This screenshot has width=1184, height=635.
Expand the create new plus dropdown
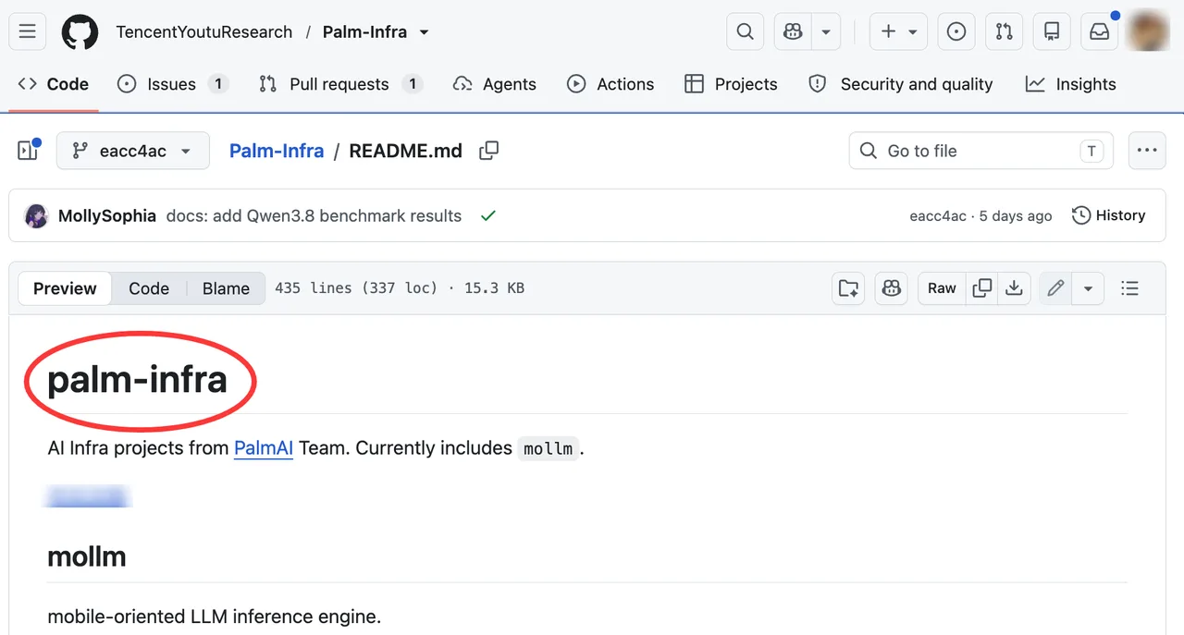coord(899,32)
